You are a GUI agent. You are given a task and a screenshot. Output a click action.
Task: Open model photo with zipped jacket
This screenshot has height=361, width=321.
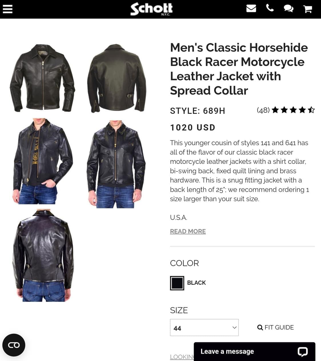(116, 163)
